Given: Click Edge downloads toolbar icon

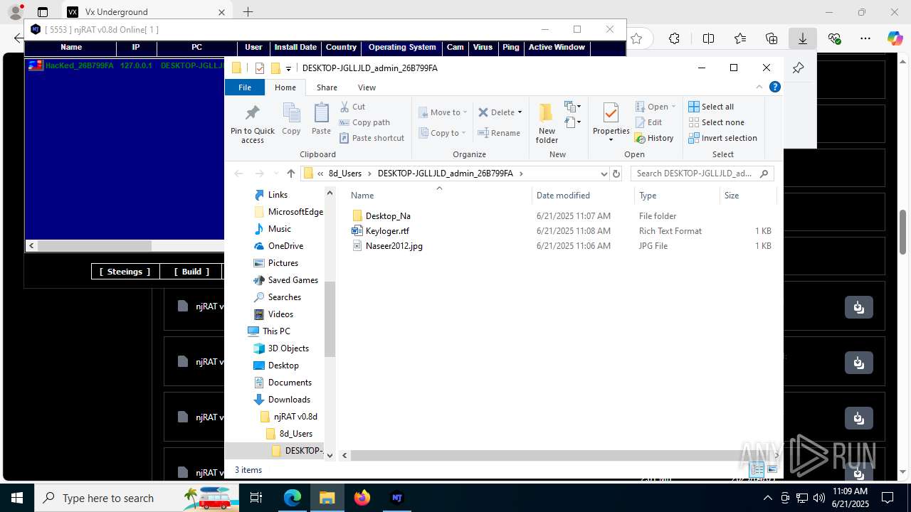Looking at the screenshot, I should (x=803, y=38).
